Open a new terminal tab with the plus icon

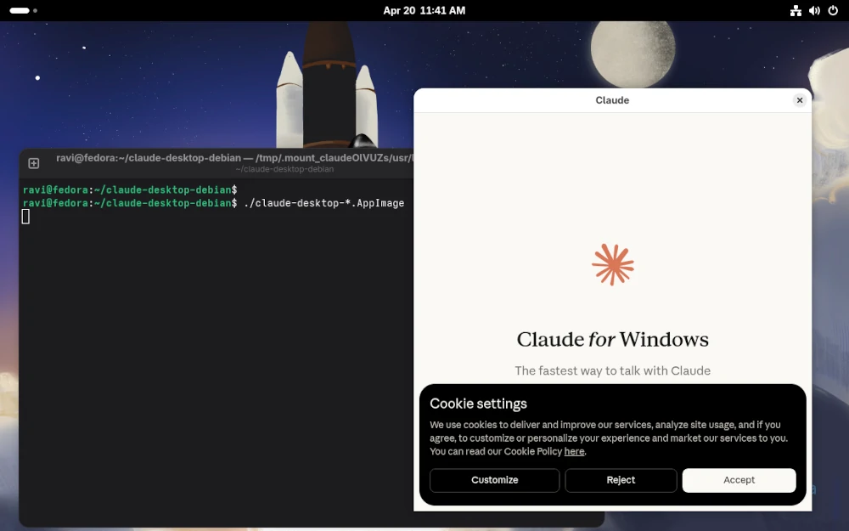tap(32, 161)
